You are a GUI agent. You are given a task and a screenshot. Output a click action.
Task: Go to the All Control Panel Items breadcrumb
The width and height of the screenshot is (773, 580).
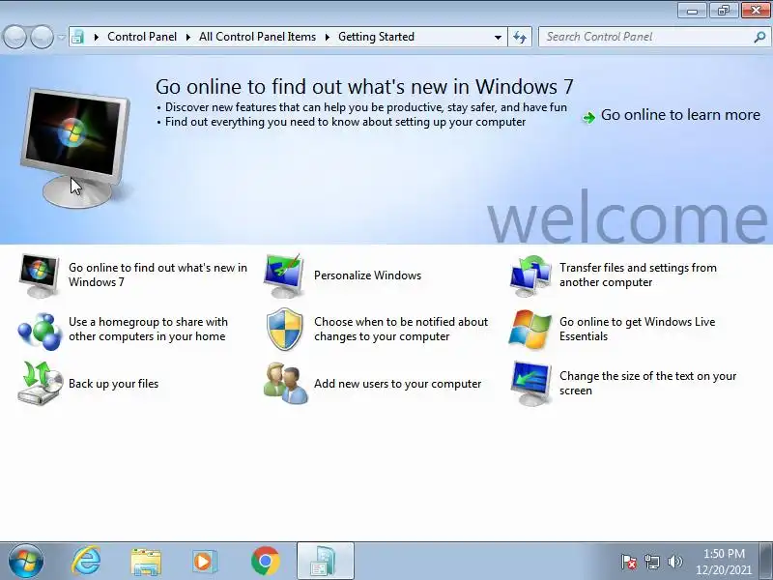pos(257,37)
